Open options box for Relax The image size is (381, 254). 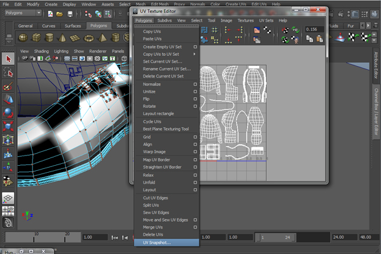pyautogui.click(x=195, y=175)
